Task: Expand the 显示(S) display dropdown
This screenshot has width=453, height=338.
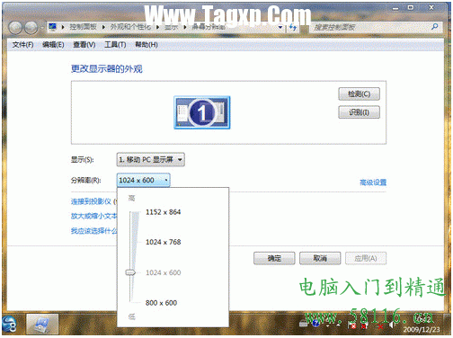Action: pos(150,160)
